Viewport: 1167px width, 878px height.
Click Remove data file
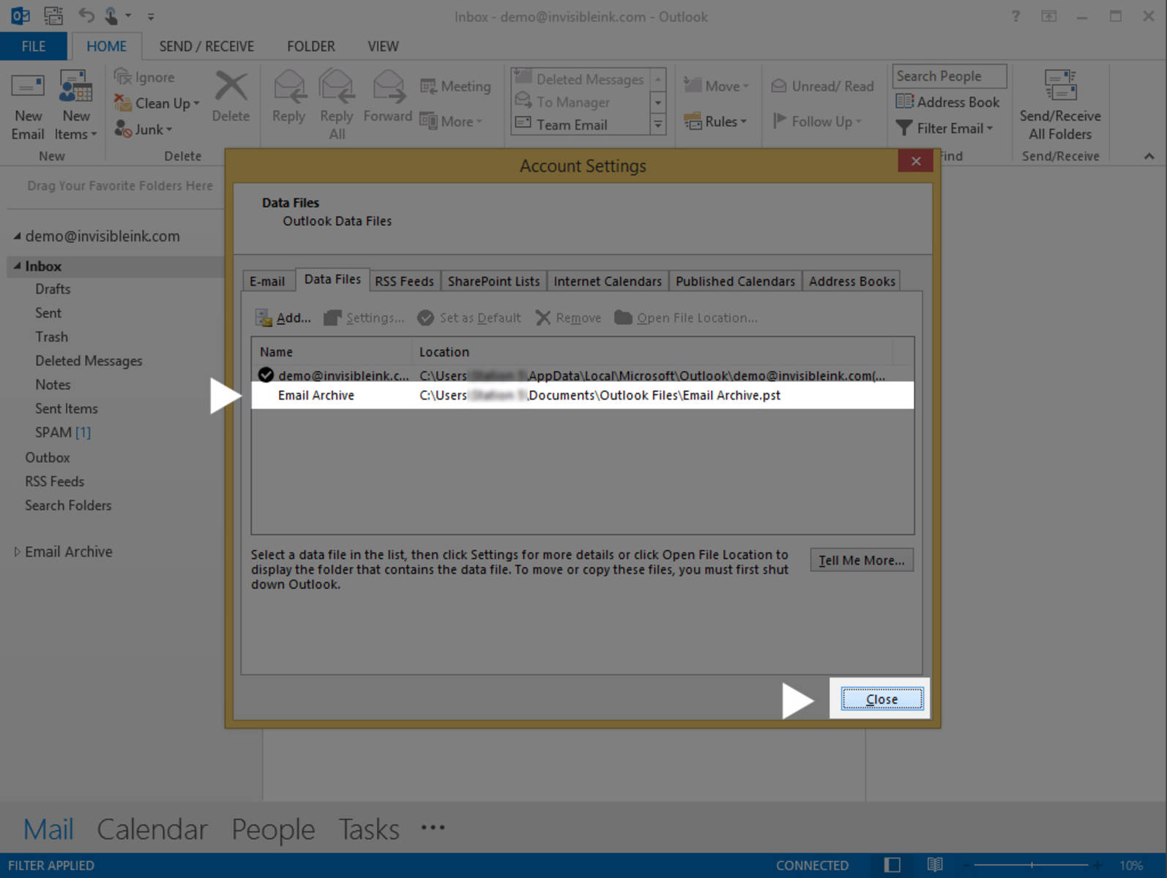(568, 318)
